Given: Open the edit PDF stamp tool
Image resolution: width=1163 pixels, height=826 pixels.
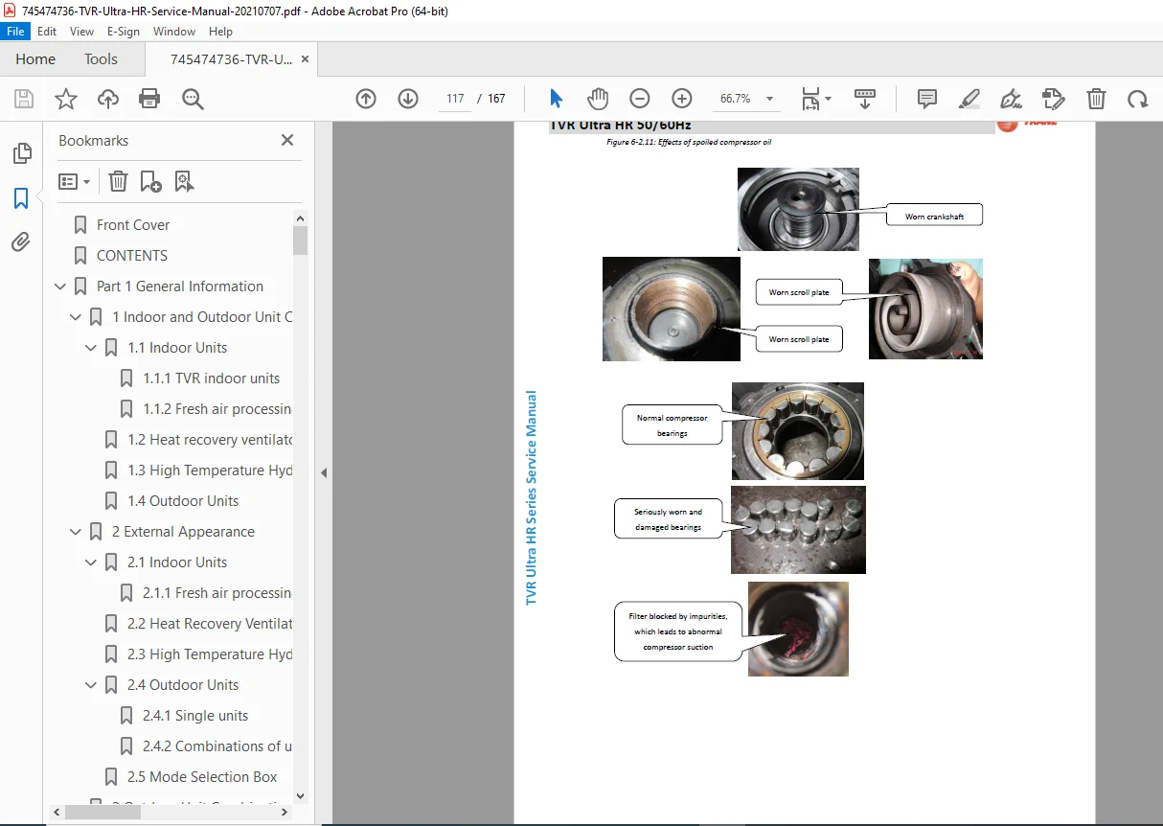Looking at the screenshot, I should click(x=1053, y=99).
